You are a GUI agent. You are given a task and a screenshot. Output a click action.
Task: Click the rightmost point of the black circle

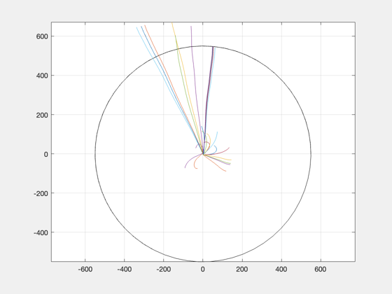[x=311, y=155]
